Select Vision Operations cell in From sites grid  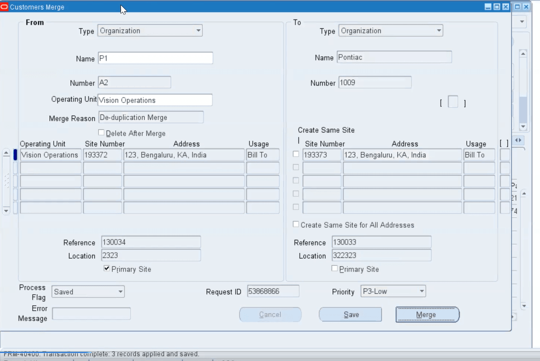tap(51, 155)
